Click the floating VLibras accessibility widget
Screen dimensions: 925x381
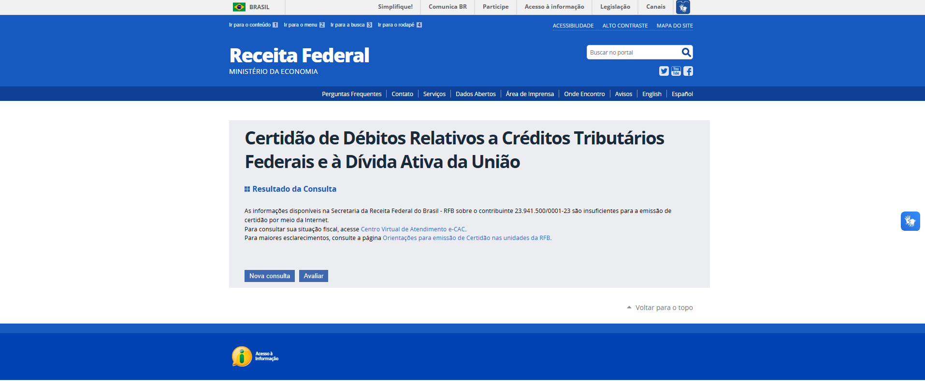tap(910, 221)
